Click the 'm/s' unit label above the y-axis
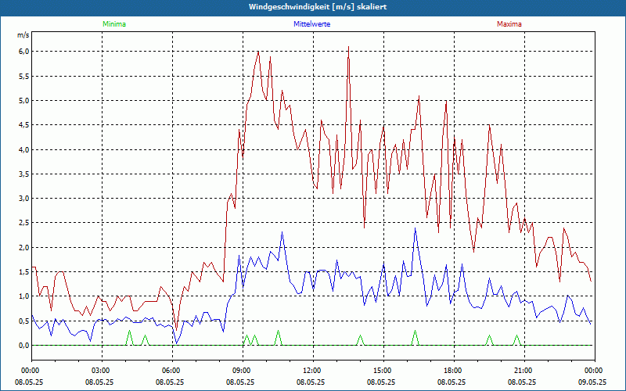 pyautogui.click(x=23, y=35)
